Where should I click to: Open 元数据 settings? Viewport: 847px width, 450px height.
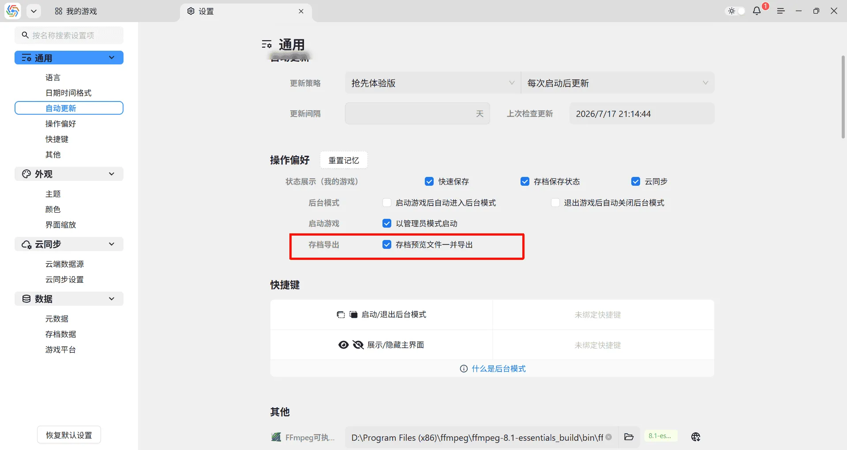(x=57, y=319)
